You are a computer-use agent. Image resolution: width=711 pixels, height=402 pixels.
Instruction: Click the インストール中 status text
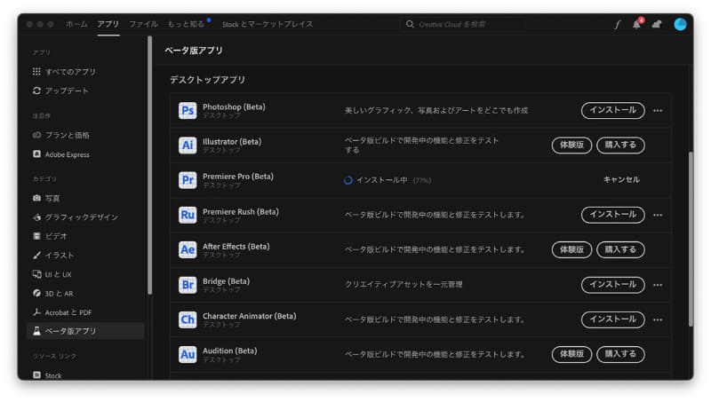pyautogui.click(x=382, y=180)
